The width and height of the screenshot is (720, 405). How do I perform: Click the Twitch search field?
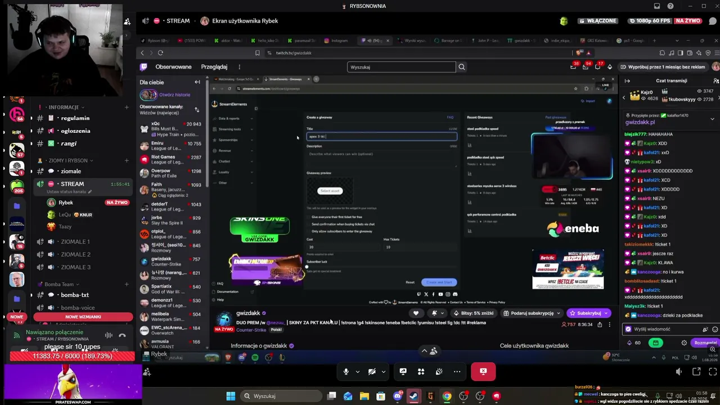(401, 67)
